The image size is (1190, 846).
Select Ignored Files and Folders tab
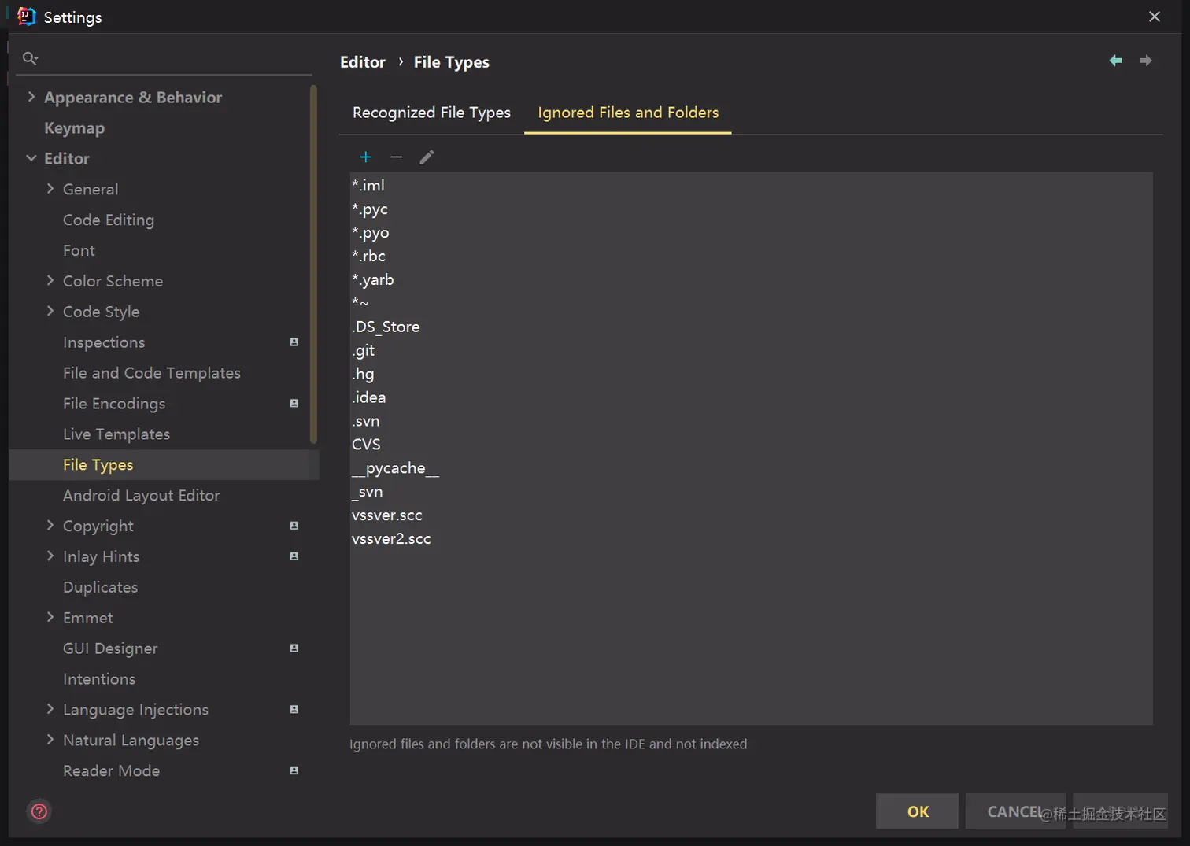click(628, 113)
